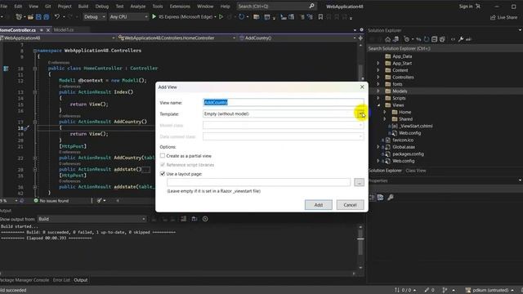Open the Extensions menu

(180, 7)
